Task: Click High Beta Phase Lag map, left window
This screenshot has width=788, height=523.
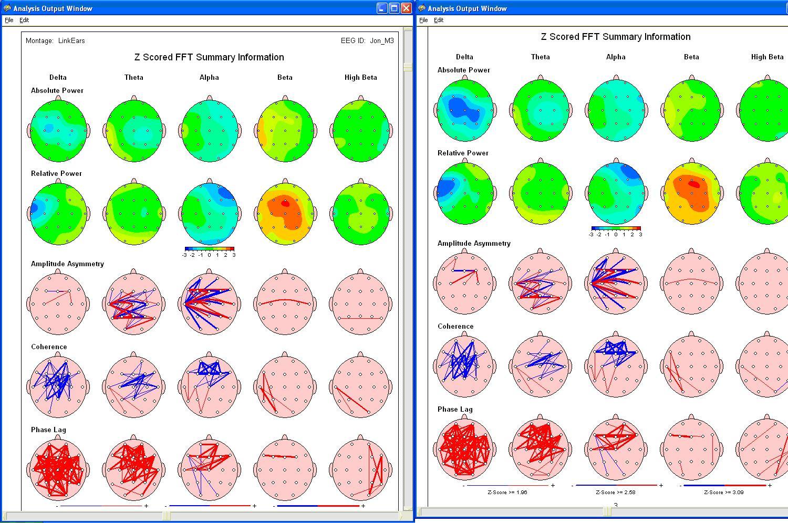Action: coord(360,469)
